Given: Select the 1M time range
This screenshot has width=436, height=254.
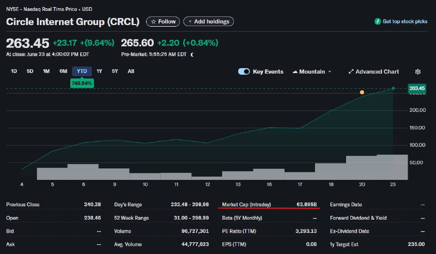Looking at the screenshot, I should 46,71.
